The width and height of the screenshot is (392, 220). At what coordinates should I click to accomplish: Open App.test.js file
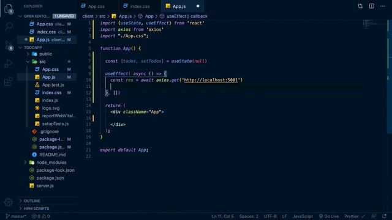pos(47,85)
